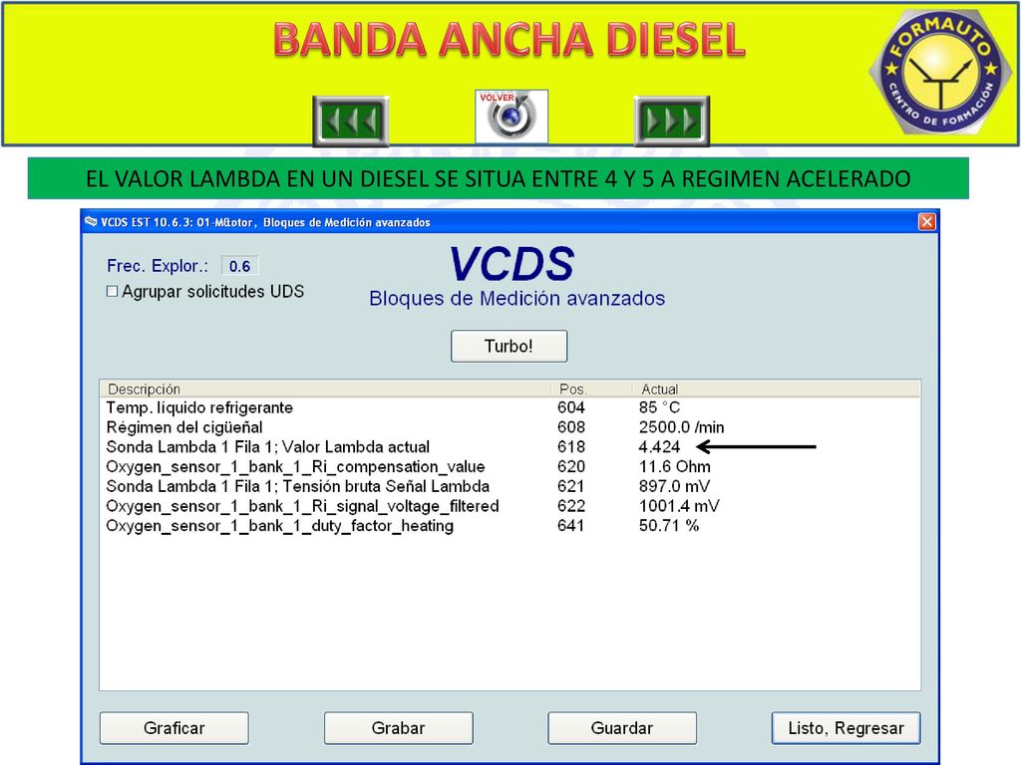
Task: Click position number 604
Action: pyautogui.click(x=571, y=407)
